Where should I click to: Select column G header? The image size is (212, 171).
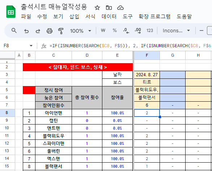[x=173, y=55]
